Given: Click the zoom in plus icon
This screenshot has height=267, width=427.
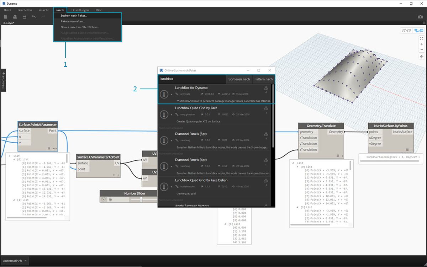Looking at the screenshot, I should point(422,44).
